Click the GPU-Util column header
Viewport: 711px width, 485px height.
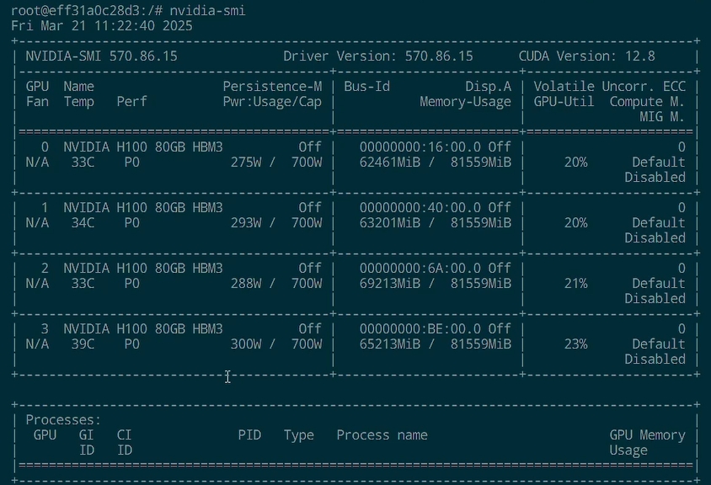[564, 102]
